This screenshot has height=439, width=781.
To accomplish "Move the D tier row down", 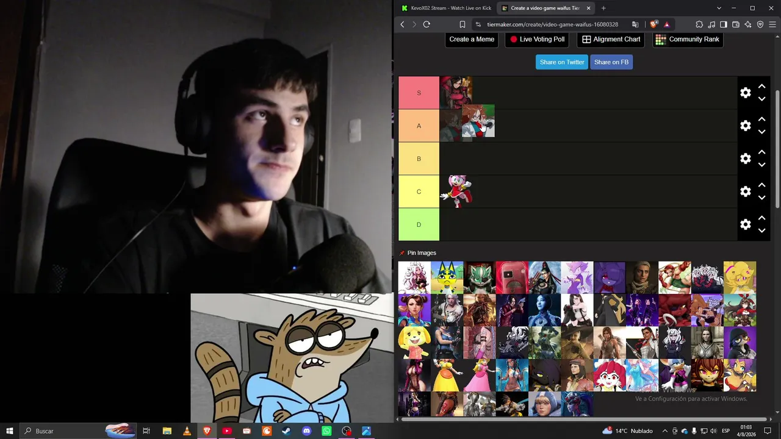I will click(761, 230).
